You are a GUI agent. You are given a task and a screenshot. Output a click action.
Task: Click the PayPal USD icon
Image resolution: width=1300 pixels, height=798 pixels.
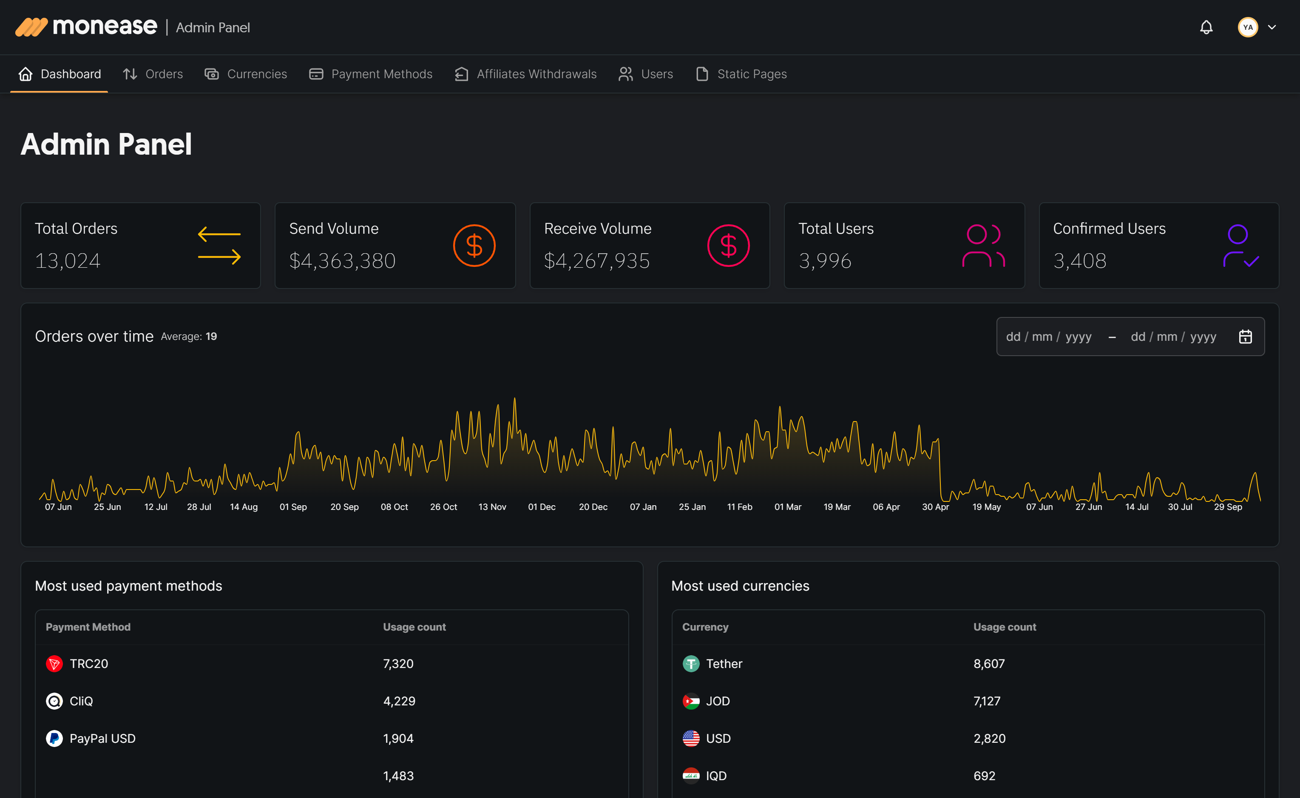click(54, 739)
